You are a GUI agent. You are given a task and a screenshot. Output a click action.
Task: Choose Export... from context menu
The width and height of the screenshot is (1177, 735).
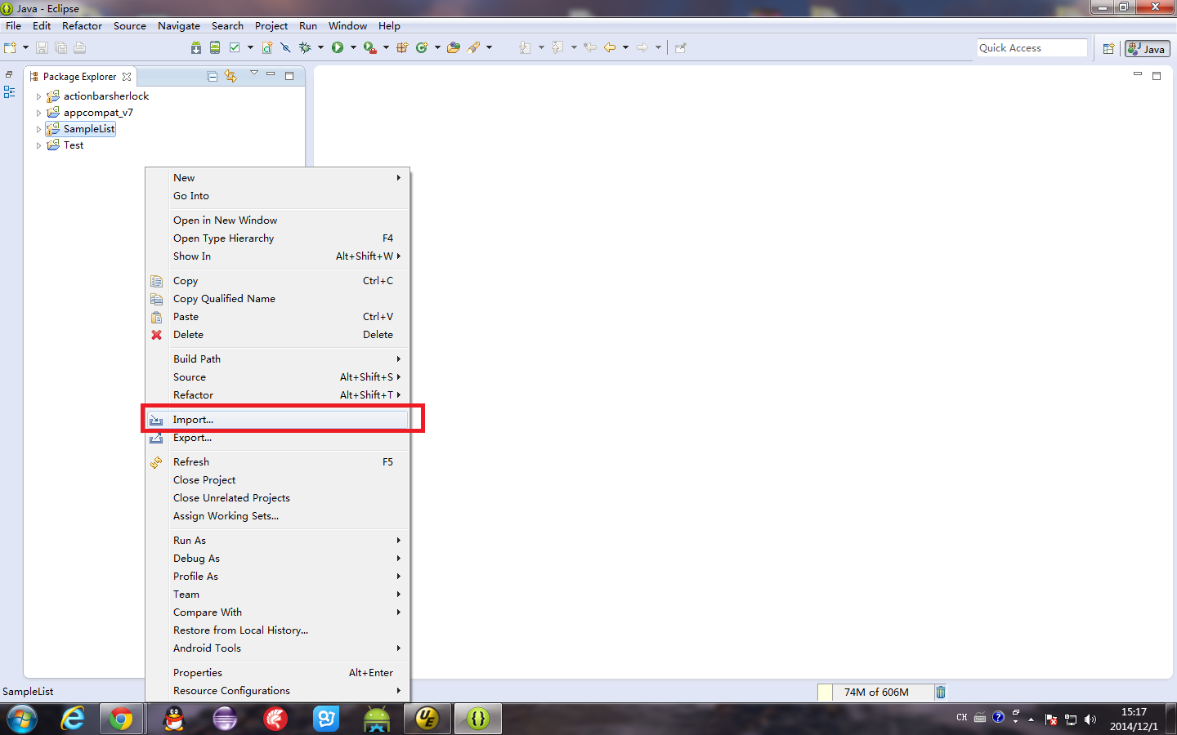[278, 438]
